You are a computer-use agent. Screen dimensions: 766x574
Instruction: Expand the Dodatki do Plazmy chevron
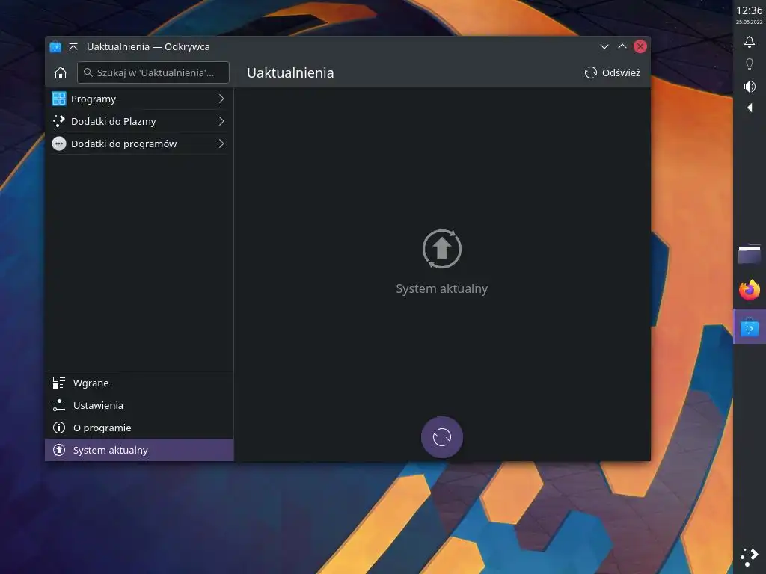pos(221,121)
